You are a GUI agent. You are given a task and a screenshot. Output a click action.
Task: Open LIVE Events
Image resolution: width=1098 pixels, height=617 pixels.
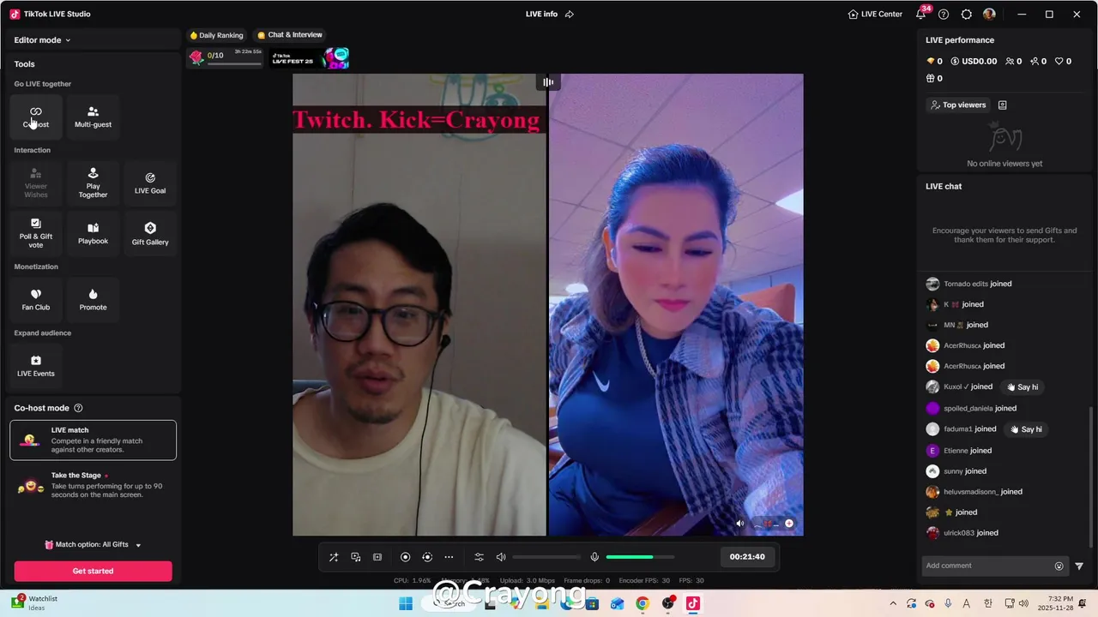pos(36,366)
